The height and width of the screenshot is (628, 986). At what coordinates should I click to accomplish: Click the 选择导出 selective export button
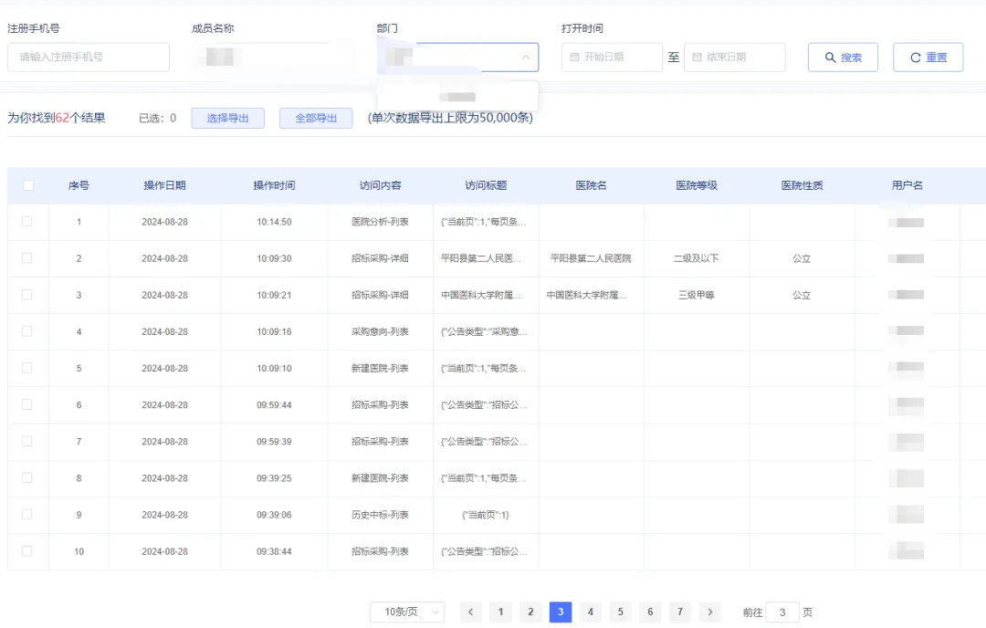point(227,118)
